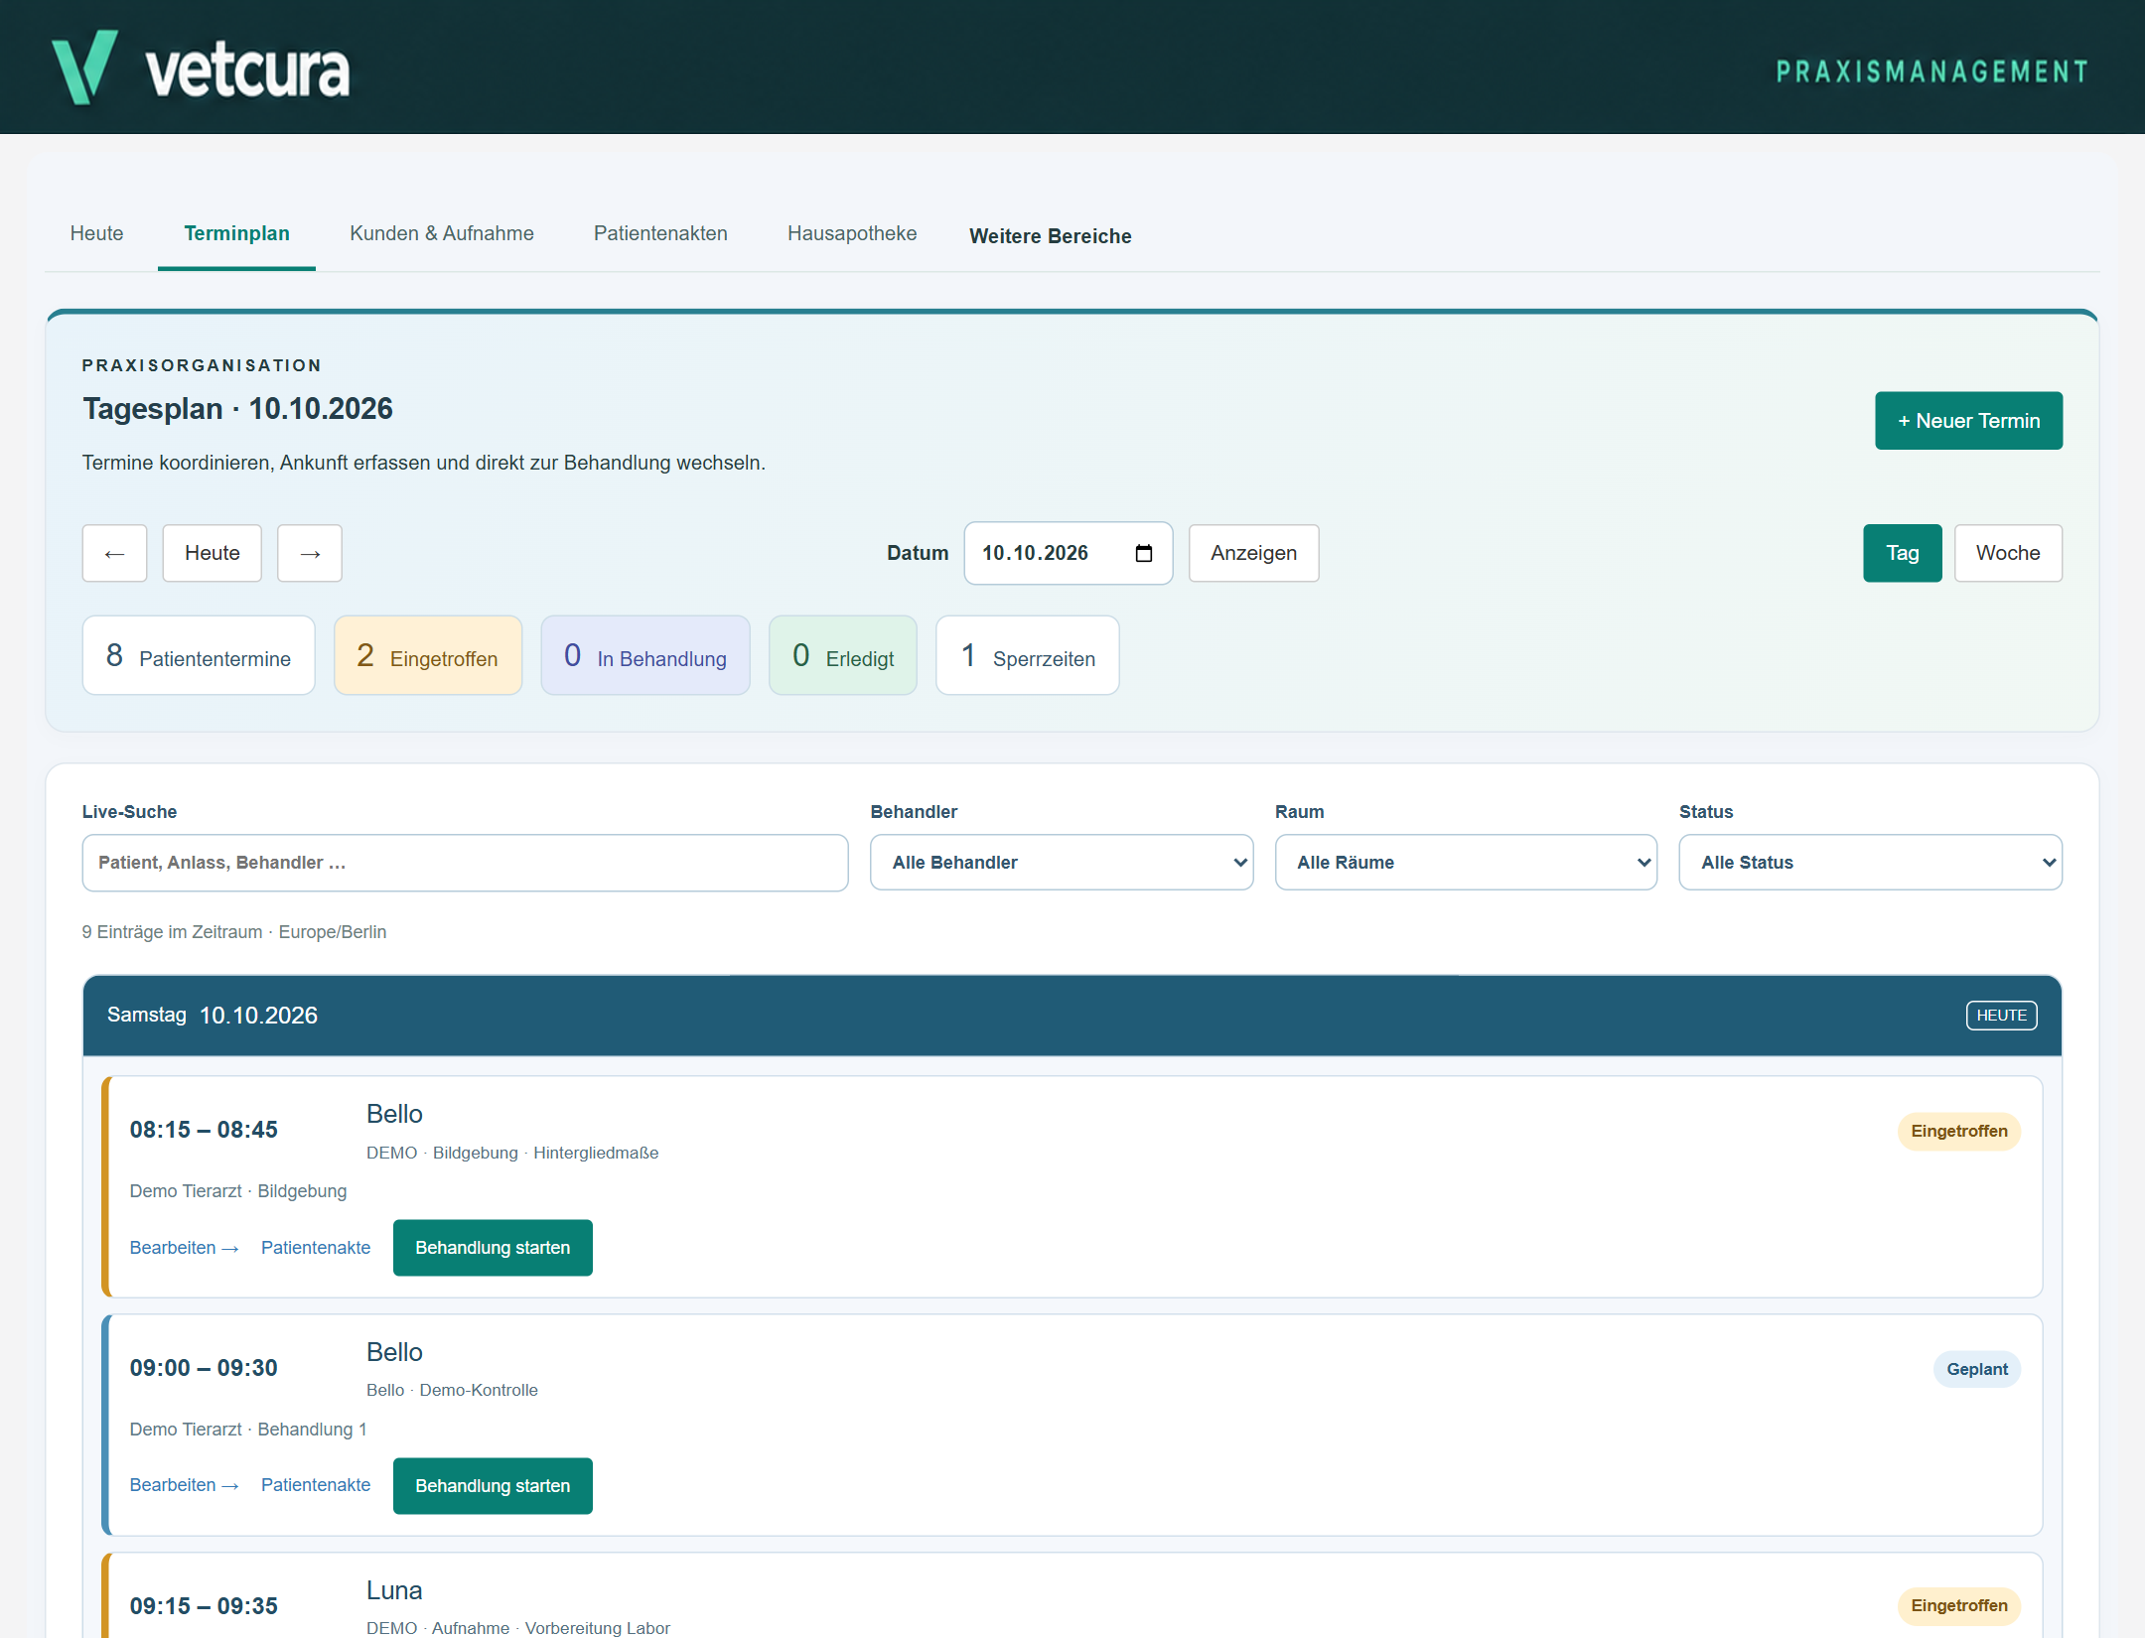2145x1638 pixels.
Task: Click the Anzeigen button
Action: pyautogui.click(x=1253, y=553)
